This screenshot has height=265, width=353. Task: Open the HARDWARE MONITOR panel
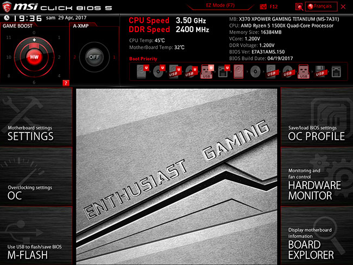pos(317,186)
